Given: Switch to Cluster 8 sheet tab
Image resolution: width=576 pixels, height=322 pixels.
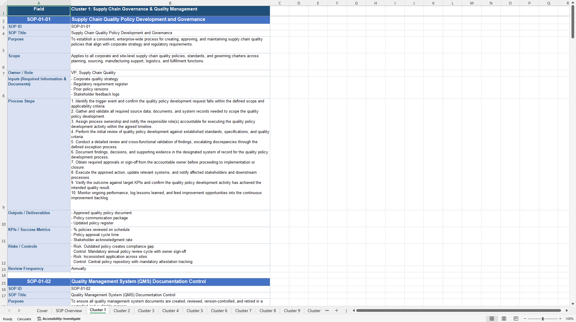Looking at the screenshot, I should click(x=268, y=311).
